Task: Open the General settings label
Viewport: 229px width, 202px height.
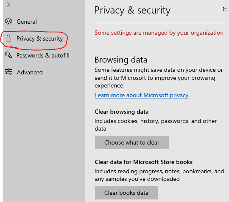Action: 27,22
